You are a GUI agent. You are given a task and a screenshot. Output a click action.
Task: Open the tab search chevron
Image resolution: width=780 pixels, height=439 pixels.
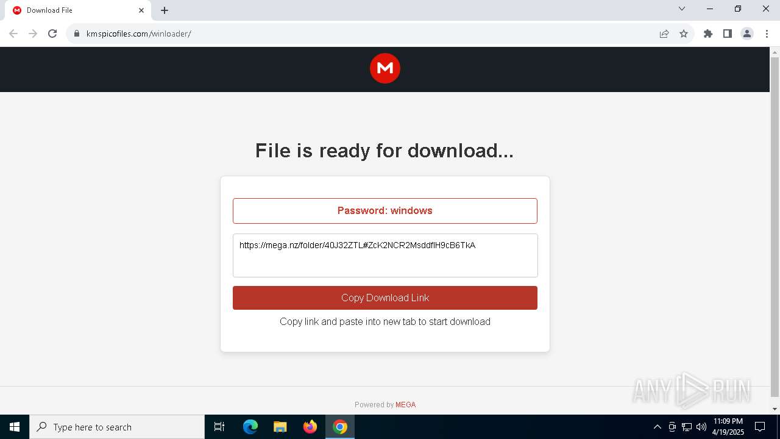682,9
